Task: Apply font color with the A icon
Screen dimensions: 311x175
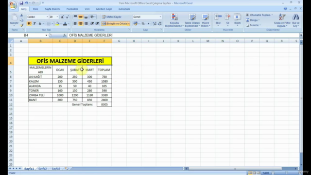Action: coord(65,24)
